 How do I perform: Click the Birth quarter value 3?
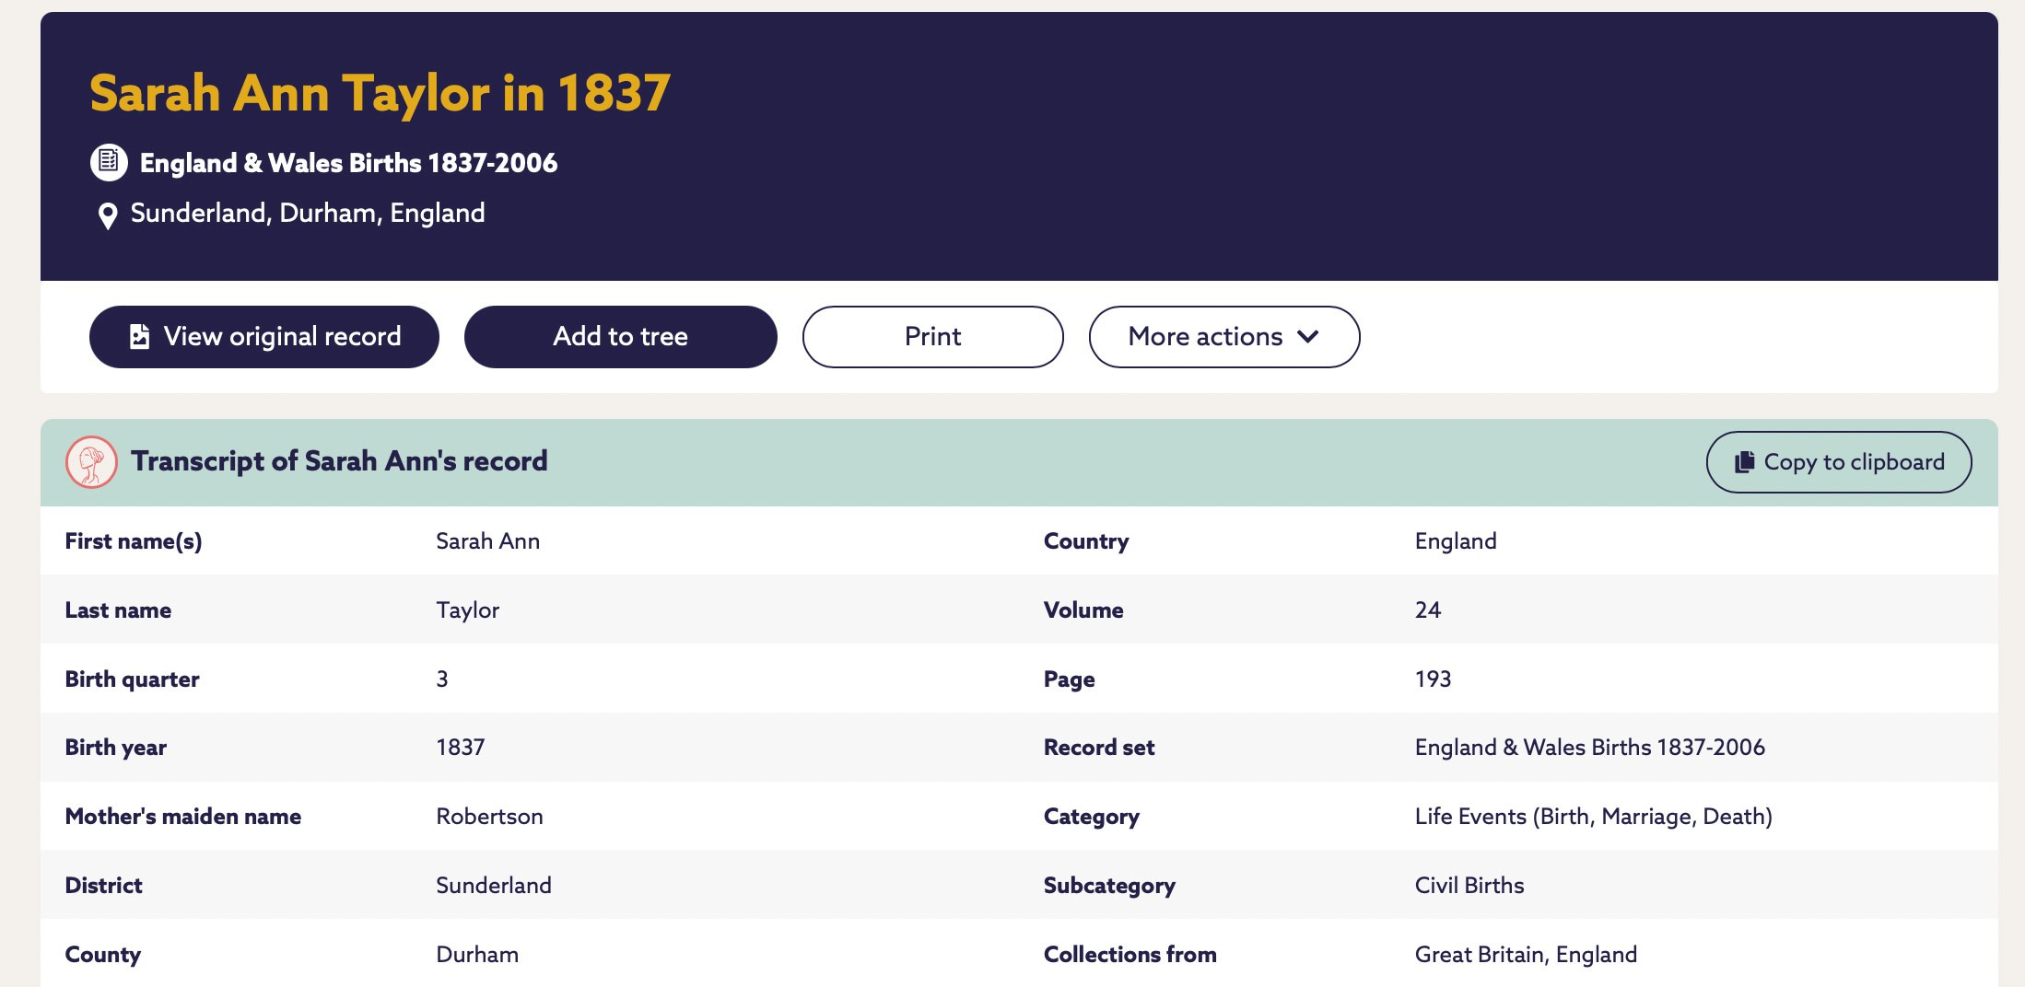point(442,679)
